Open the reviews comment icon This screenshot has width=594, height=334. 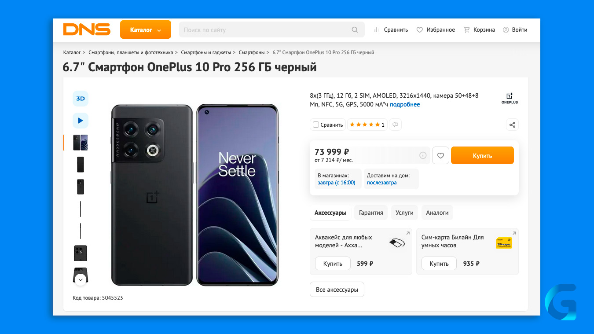(x=395, y=125)
